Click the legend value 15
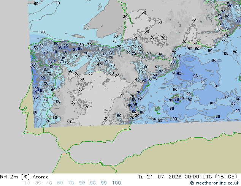Image resolution: width=241 pixels, height=186 pixels. (27, 183)
